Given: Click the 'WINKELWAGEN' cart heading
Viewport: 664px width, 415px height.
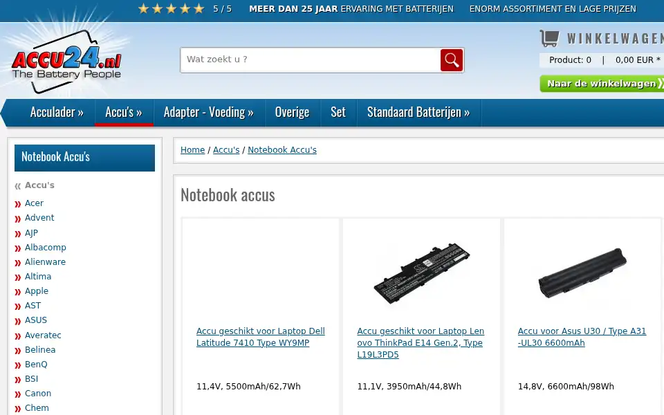Looking at the screenshot, I should tap(616, 39).
